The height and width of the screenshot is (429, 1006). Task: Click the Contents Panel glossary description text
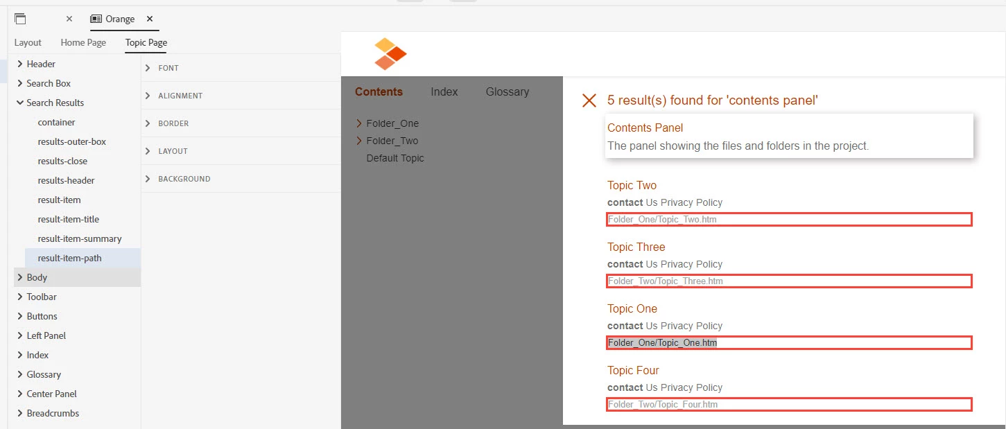(x=738, y=146)
